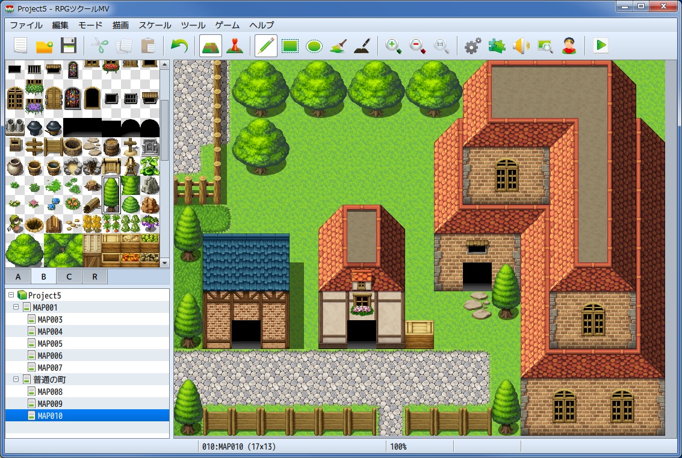Image resolution: width=682 pixels, height=458 pixels.
Task: Cut with the scissors icon
Action: pyautogui.click(x=100, y=45)
